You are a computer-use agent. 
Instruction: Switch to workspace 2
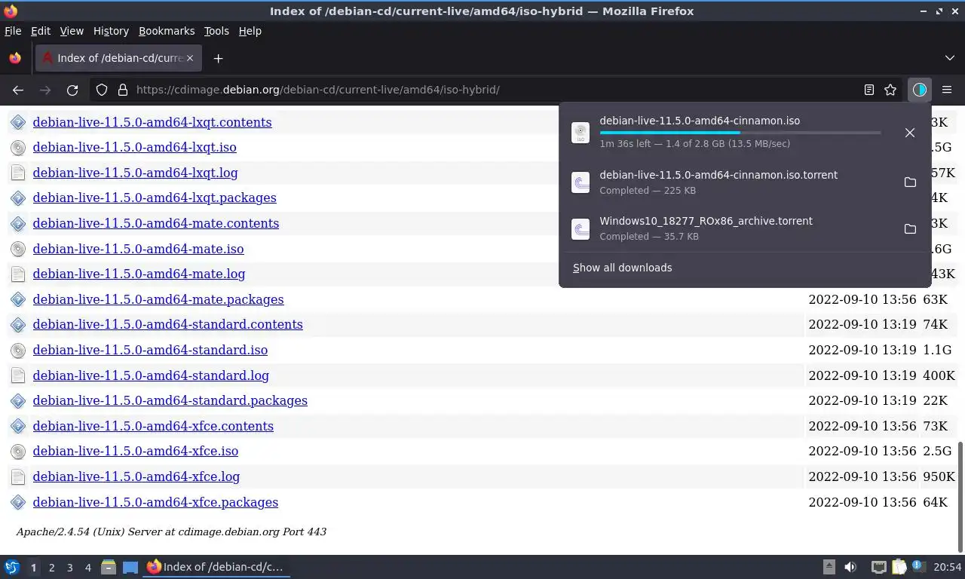point(51,567)
